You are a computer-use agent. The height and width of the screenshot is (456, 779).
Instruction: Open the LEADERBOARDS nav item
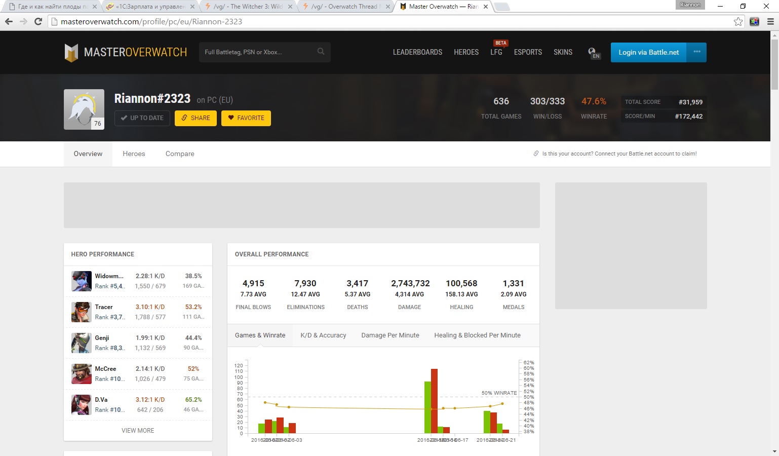417,52
